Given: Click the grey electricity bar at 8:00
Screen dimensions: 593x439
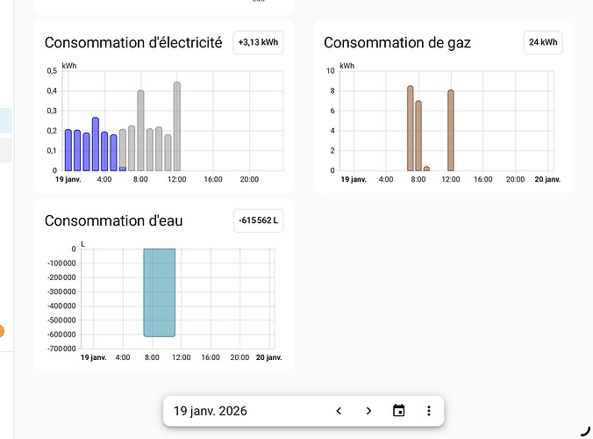Looking at the screenshot, I should point(140,131).
